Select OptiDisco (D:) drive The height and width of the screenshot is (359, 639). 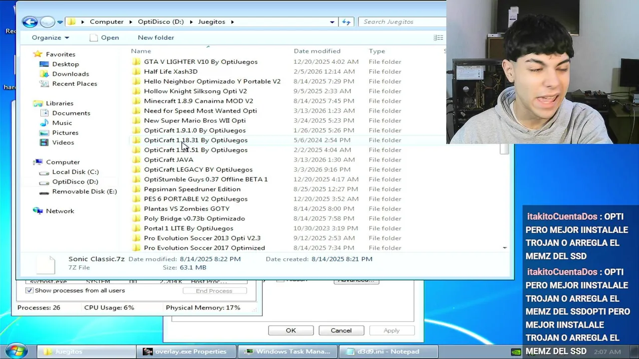(x=75, y=181)
